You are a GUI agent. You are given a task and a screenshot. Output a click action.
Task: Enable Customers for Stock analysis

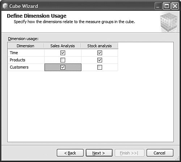(100, 67)
